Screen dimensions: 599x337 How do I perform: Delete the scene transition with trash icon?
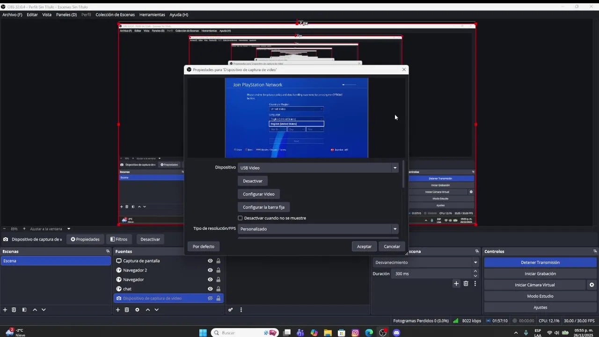(x=466, y=284)
